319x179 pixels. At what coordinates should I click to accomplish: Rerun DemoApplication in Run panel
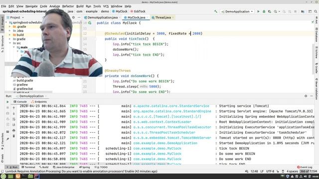click(8, 102)
